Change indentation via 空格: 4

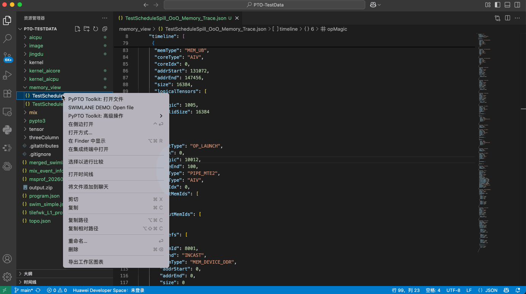(x=433, y=290)
